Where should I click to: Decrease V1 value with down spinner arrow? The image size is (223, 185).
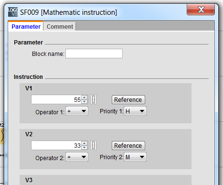point(85,102)
